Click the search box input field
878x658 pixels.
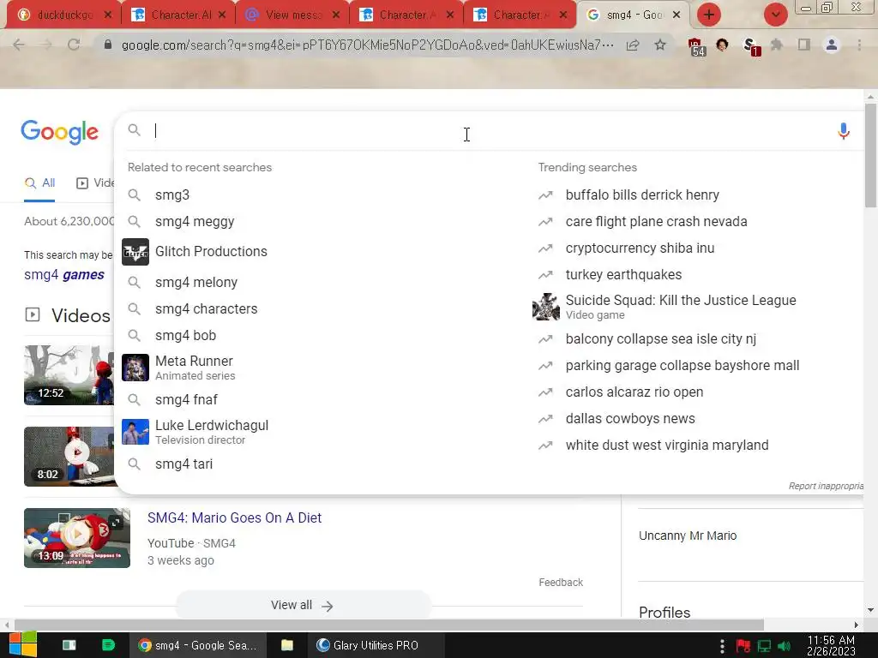coord(487,130)
